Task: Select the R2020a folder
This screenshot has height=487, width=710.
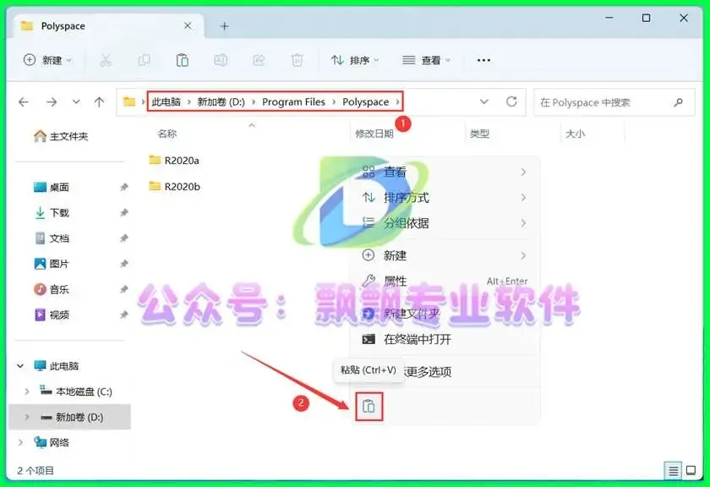Action: pyautogui.click(x=174, y=160)
